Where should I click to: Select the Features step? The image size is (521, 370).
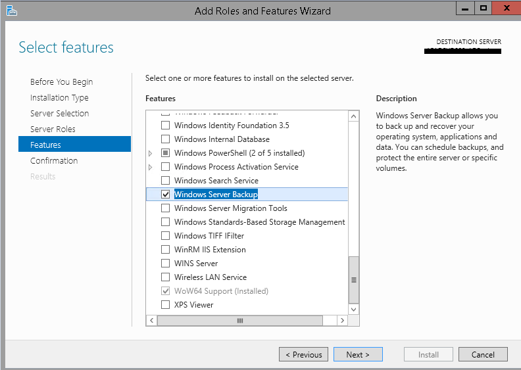coord(74,144)
